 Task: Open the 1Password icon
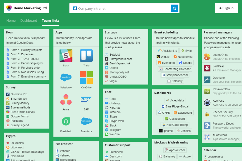pos(207,137)
